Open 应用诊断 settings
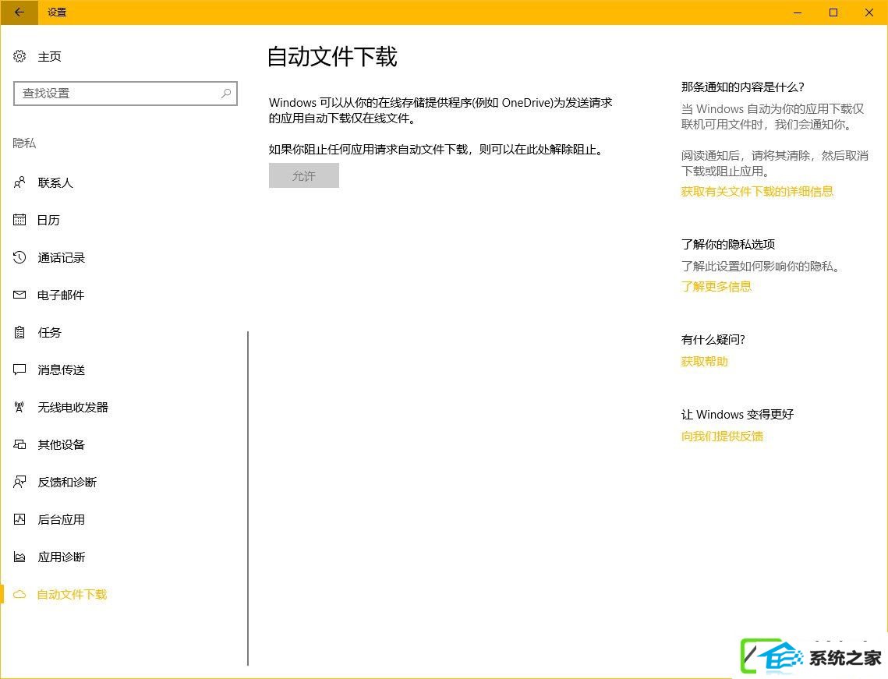This screenshot has width=888, height=679. coord(61,557)
